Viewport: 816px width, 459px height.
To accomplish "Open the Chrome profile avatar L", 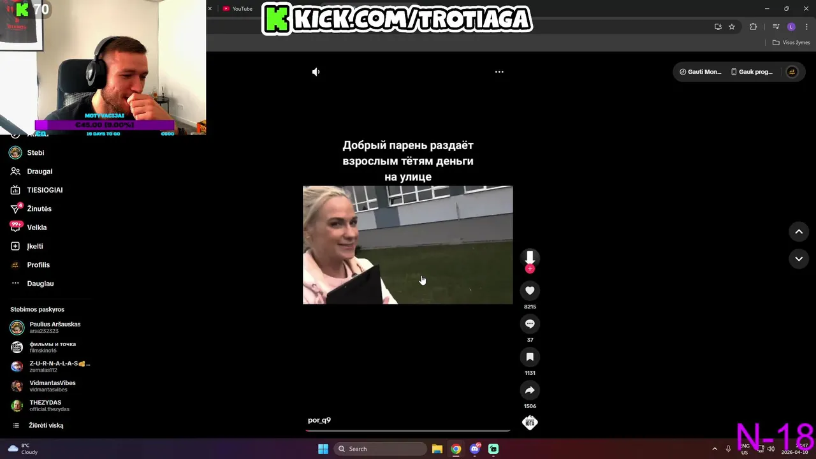I will (x=791, y=27).
